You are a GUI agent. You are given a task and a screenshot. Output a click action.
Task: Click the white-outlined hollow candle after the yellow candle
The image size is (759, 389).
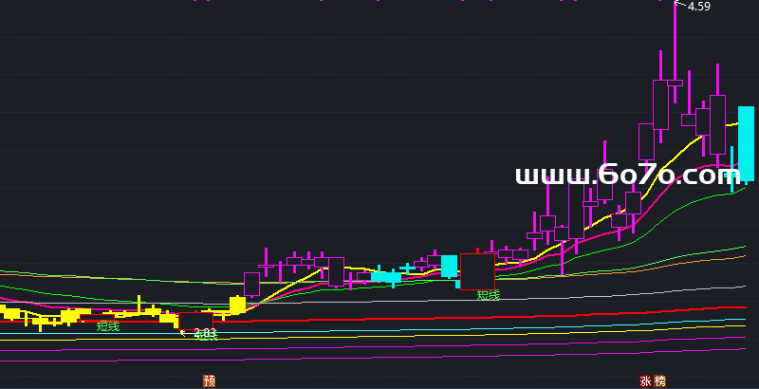coord(251,285)
